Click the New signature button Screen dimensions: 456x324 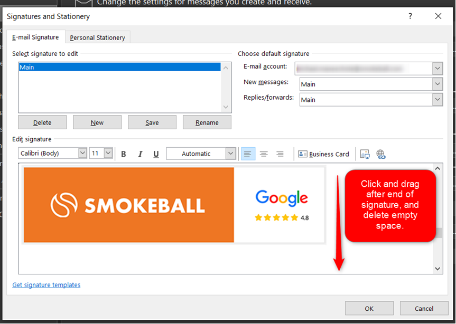[97, 122]
